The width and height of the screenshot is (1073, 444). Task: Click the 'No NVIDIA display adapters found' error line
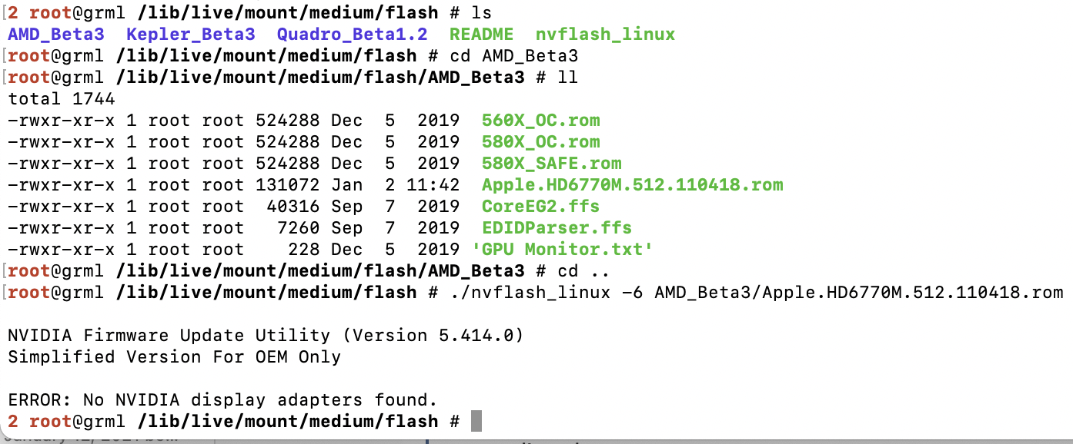click(x=222, y=399)
